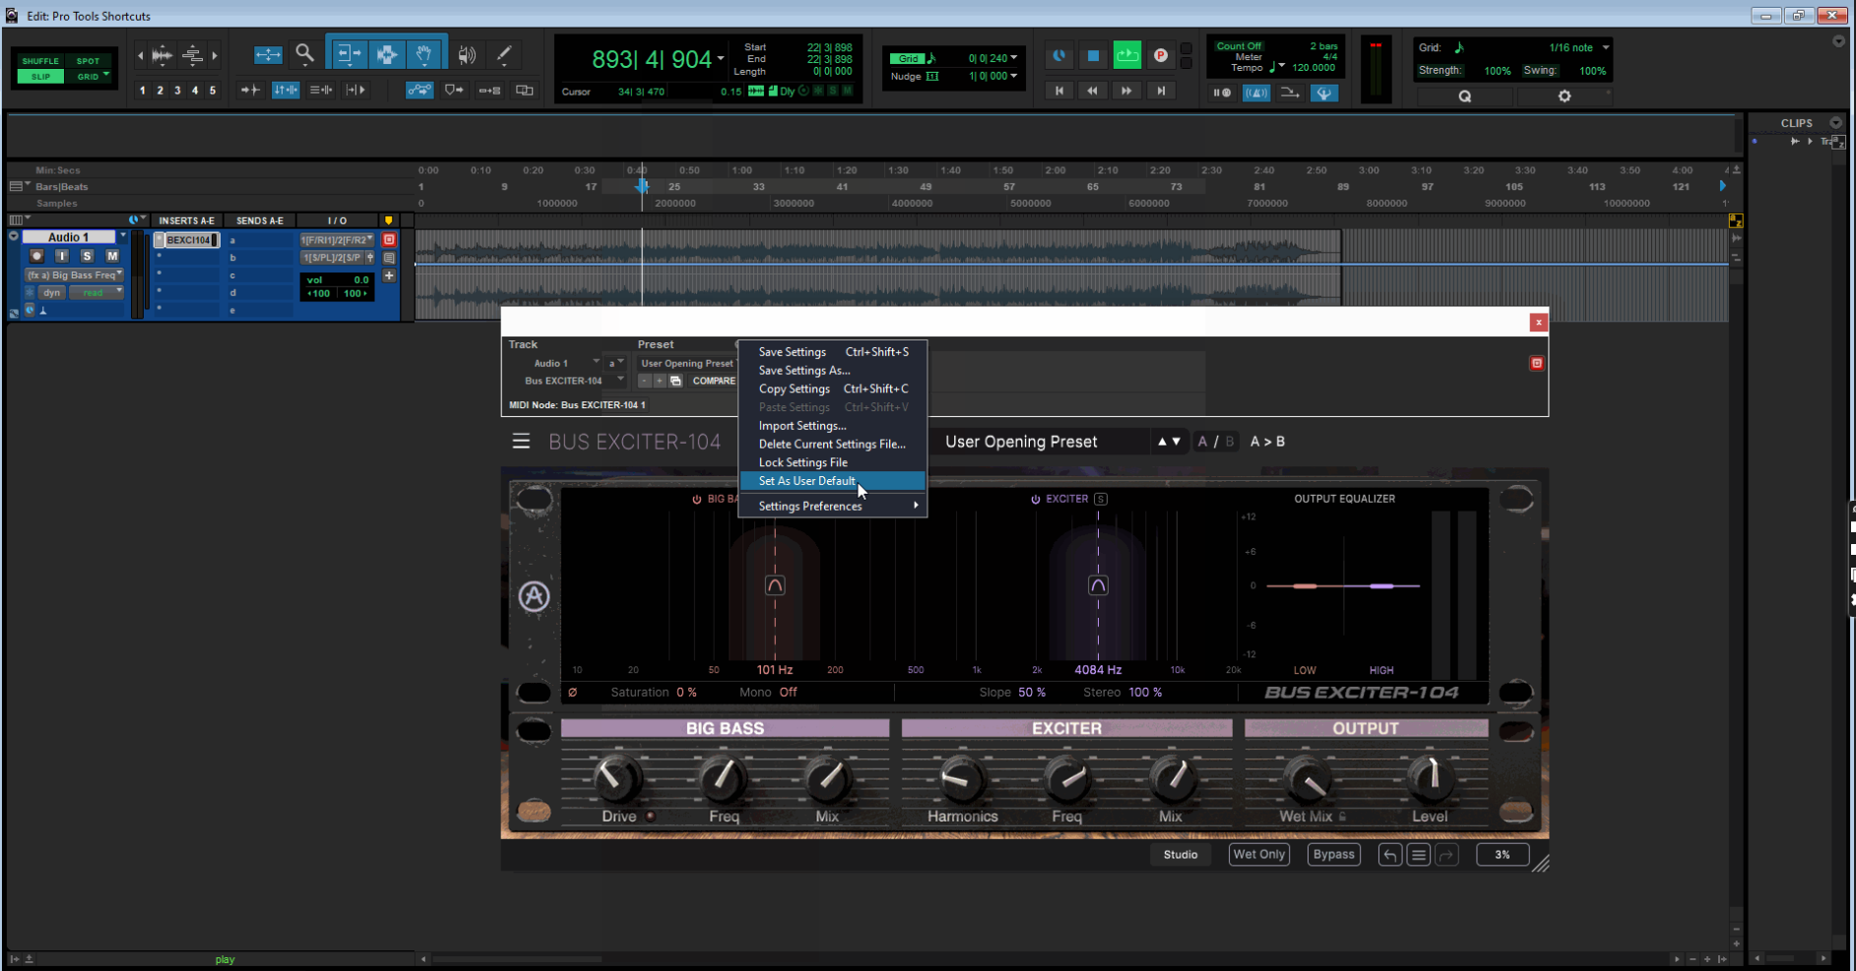Screen dimensions: 1856x971
Task: Click the audio waveform zoom icon
Action: click(161, 55)
